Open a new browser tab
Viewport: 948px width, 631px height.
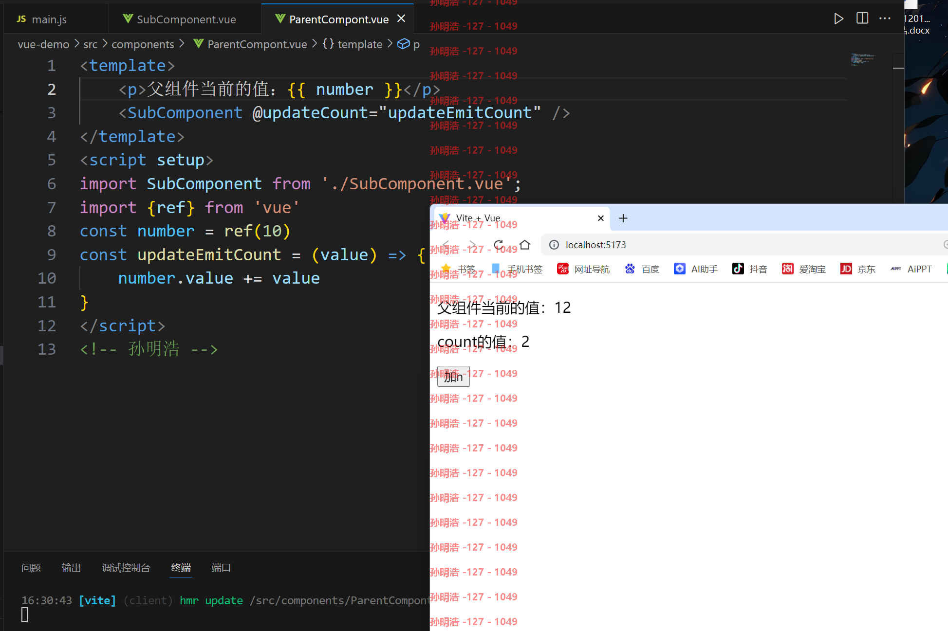click(623, 218)
